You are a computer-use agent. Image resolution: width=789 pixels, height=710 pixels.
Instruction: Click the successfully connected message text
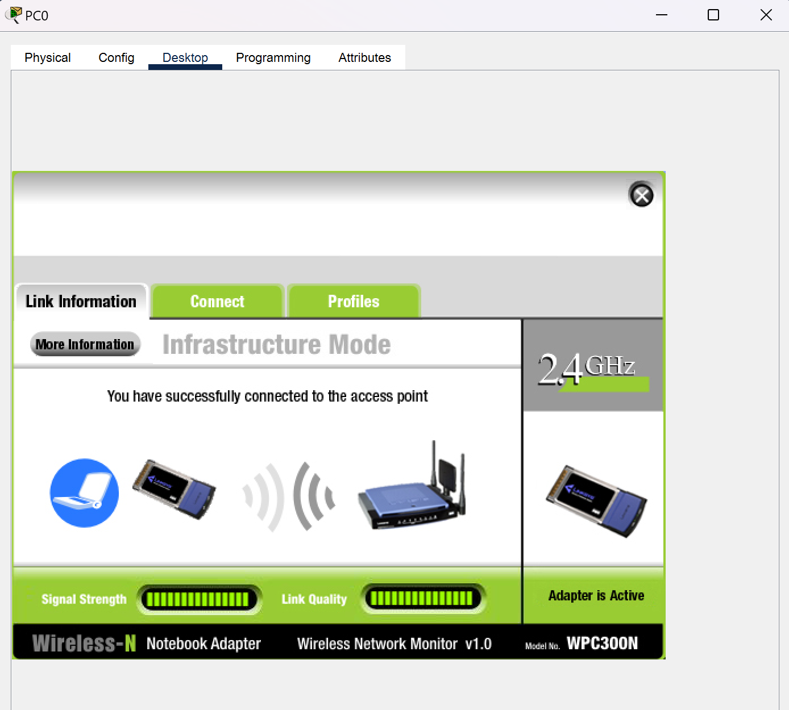click(267, 396)
